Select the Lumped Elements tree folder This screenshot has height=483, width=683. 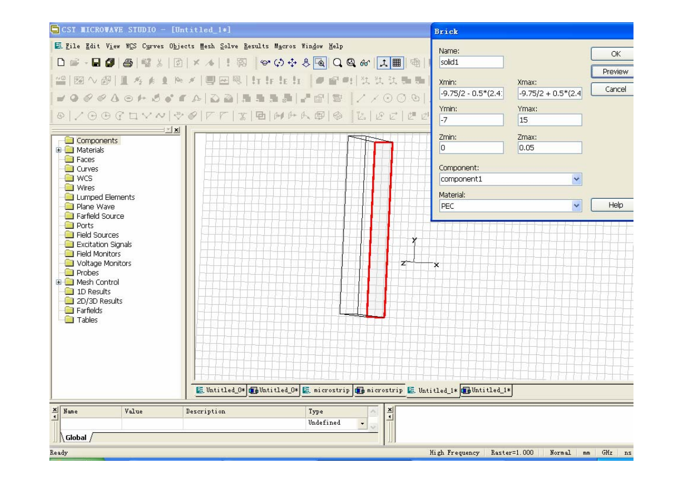100,197
